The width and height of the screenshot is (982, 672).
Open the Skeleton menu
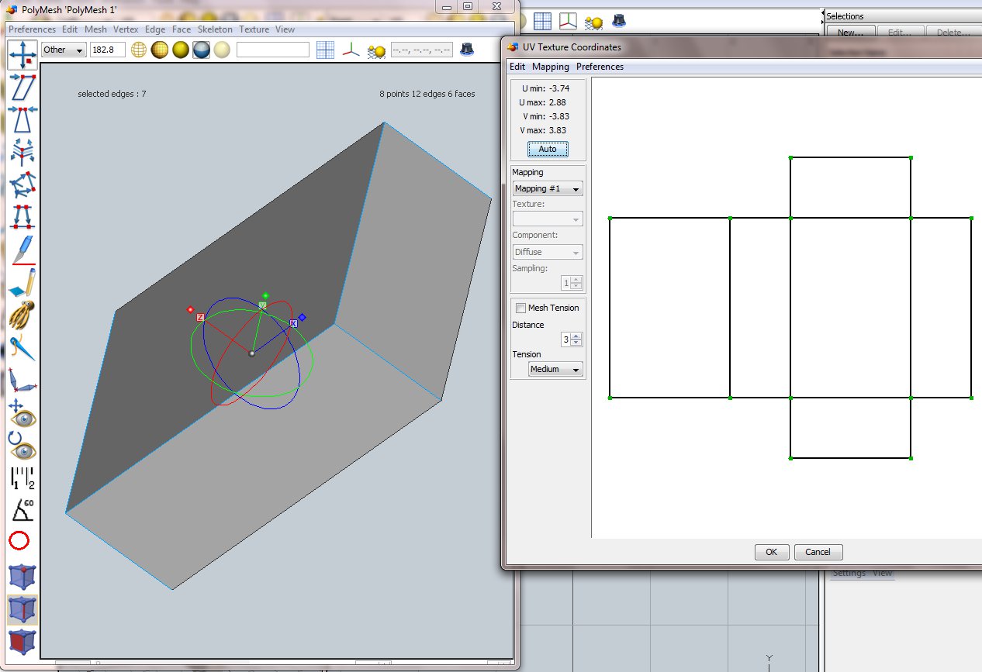215,29
